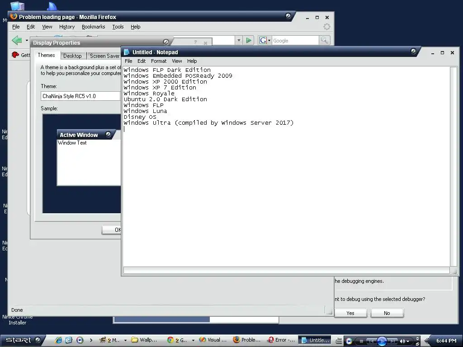Switch to the Untitle... Notepad taskbar button
Viewport: 463px width, 347px height.
click(315, 340)
